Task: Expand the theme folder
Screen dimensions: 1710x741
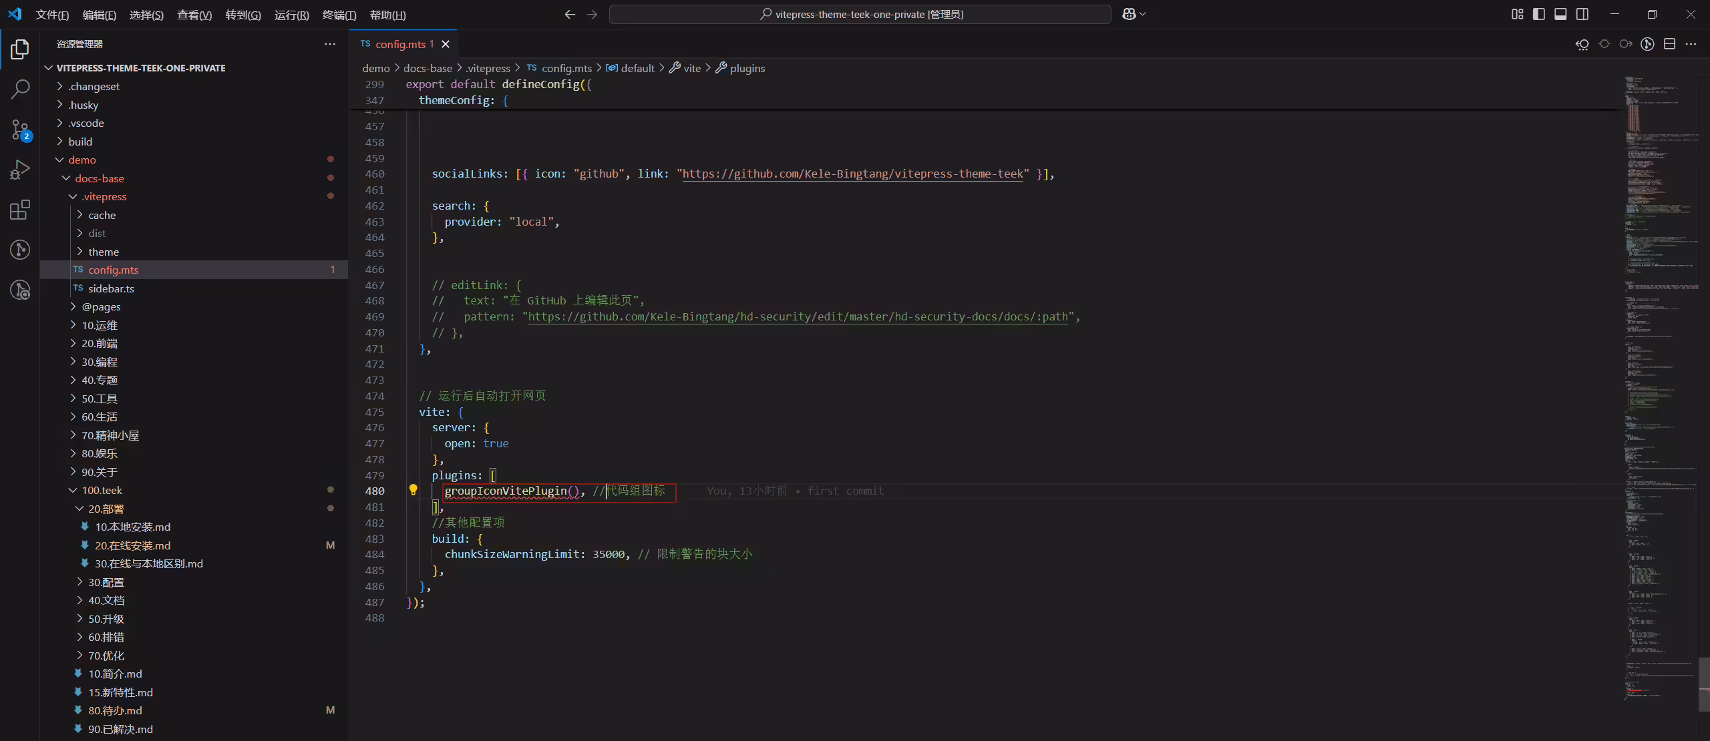Action: [x=194, y=252]
